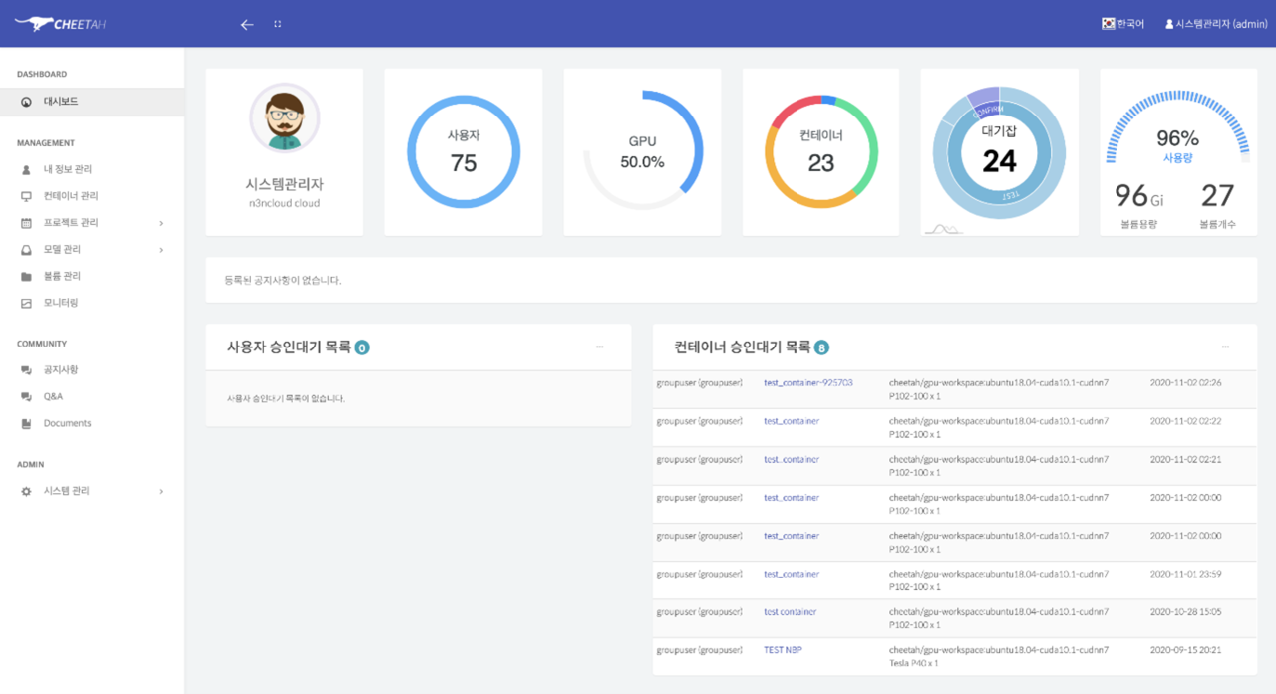Open the 대시보드 menu item

coord(61,102)
